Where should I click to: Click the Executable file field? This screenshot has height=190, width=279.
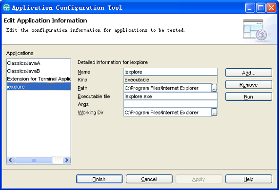(170, 96)
